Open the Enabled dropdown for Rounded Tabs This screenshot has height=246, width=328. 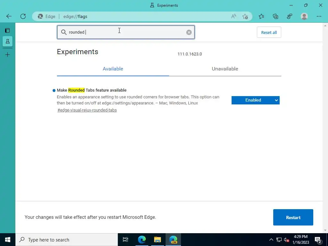[x=255, y=100]
